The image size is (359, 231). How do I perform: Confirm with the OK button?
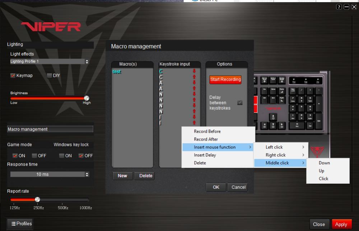click(x=216, y=187)
